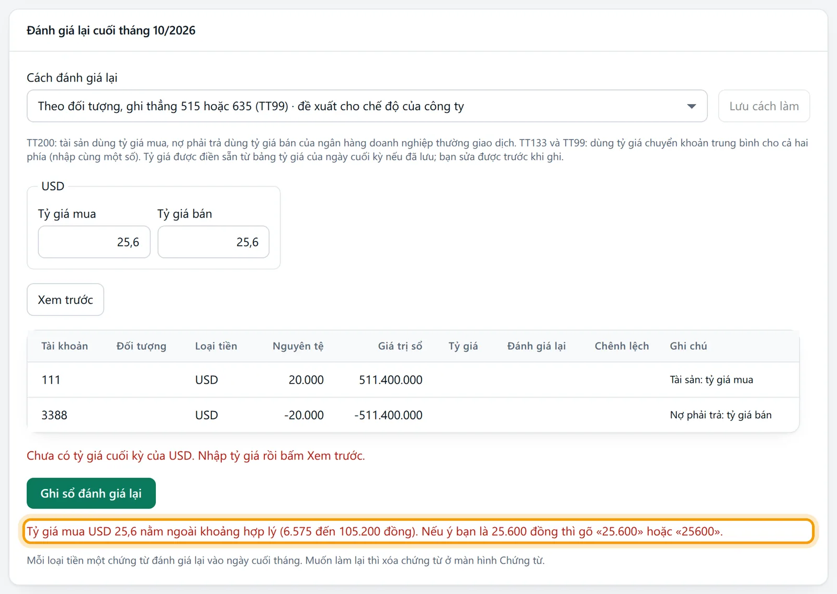Select the Nguyên tệ column header
The height and width of the screenshot is (594, 837).
pos(298,346)
